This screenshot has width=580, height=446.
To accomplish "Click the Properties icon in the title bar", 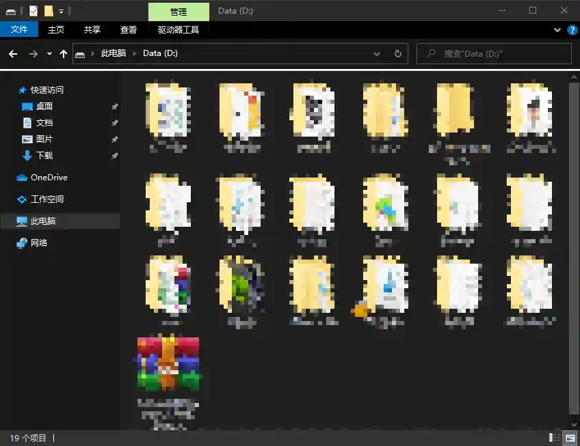I will pos(34,11).
